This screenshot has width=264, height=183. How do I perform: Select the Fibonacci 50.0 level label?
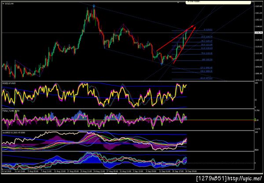pos(207,45)
